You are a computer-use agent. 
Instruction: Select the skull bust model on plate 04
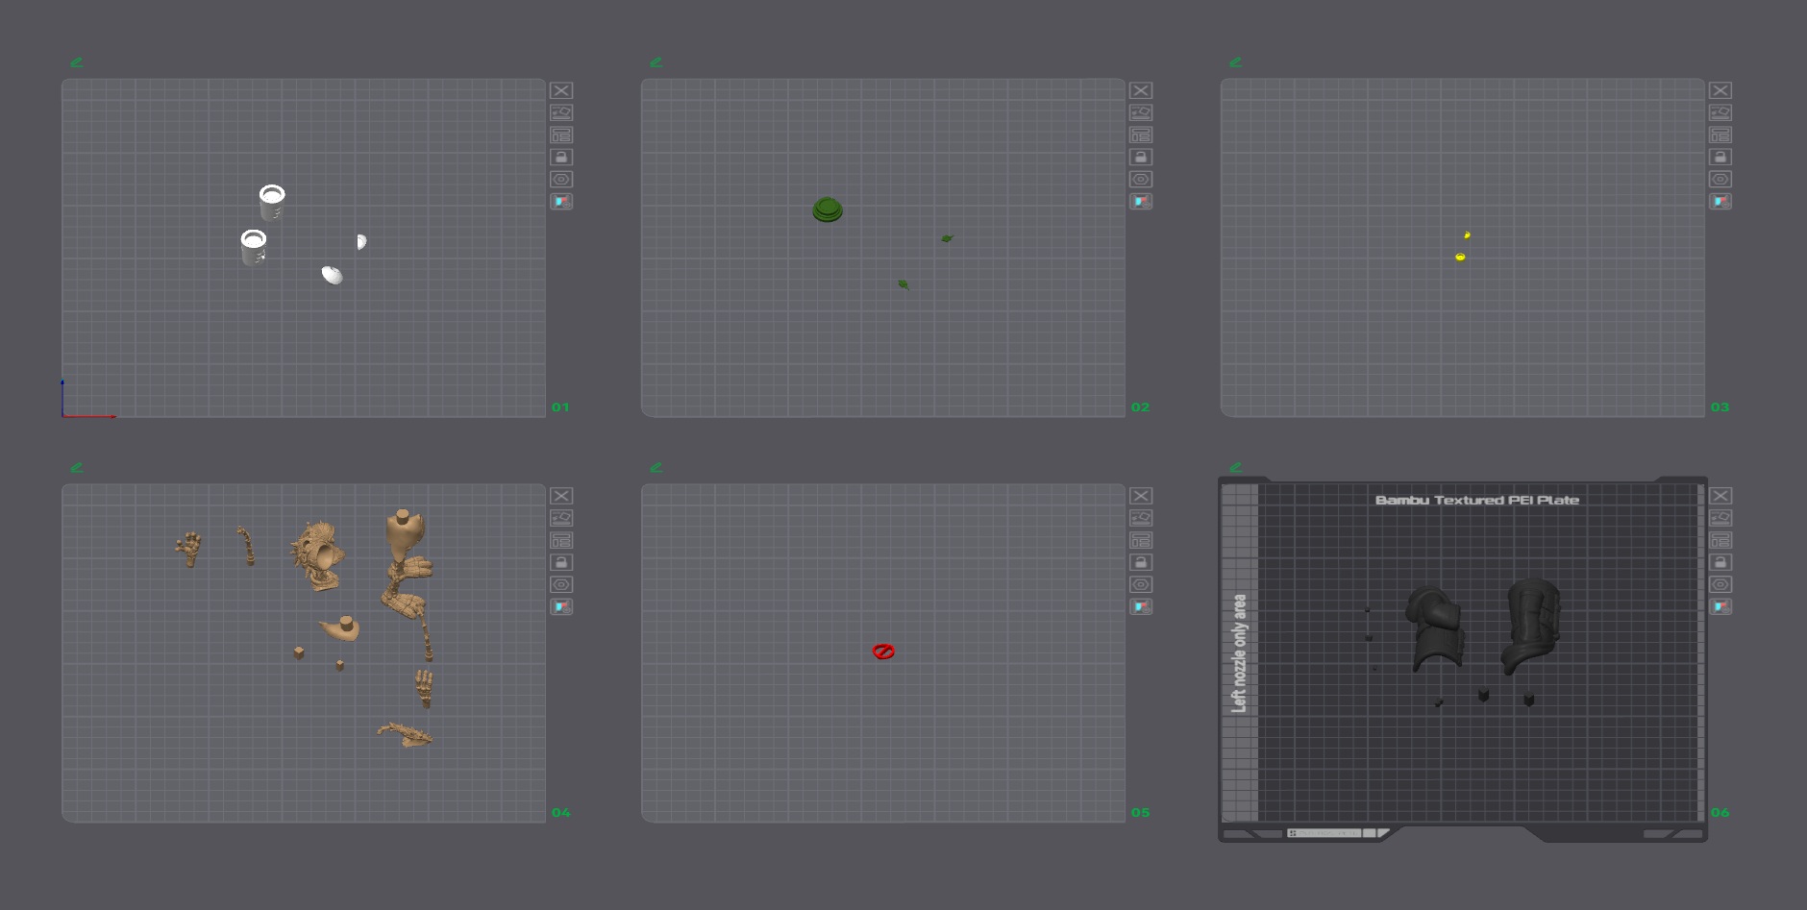coord(318,555)
